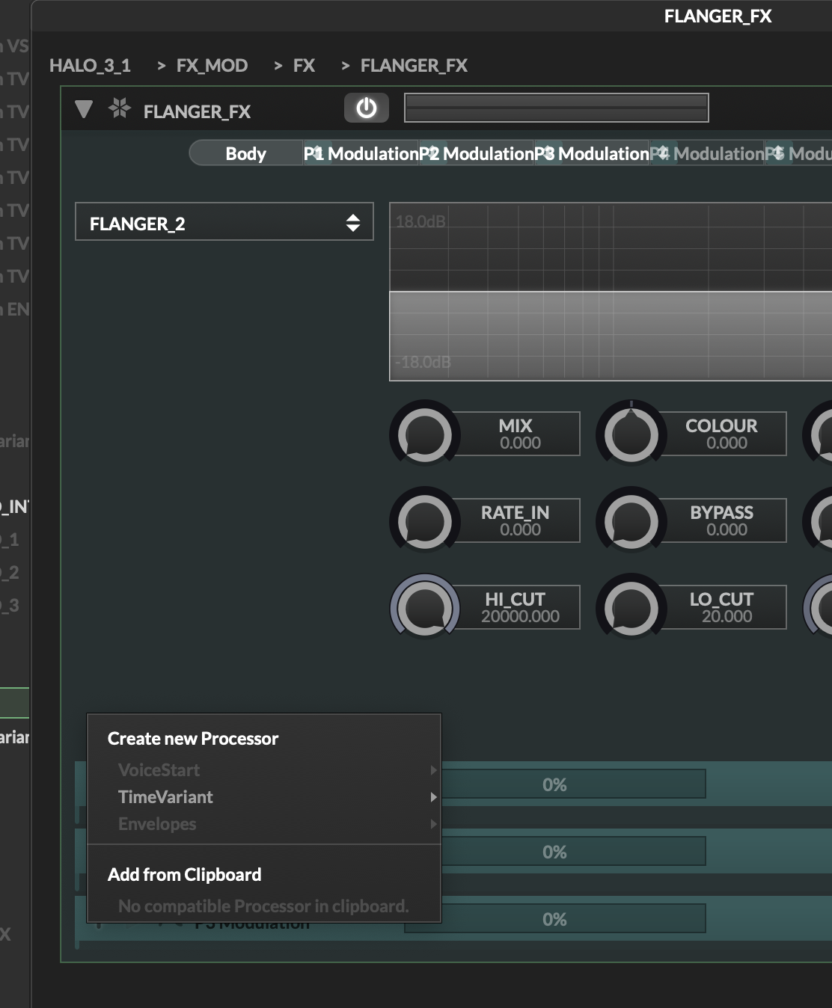Collapse the FLANGER_FX module with the fold triangle
The height and width of the screenshot is (1008, 832).
[84, 110]
